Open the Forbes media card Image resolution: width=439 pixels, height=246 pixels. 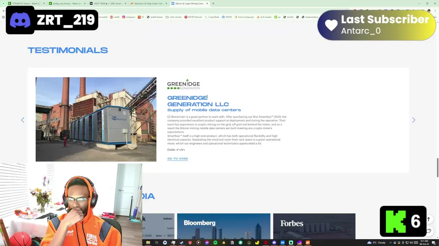click(x=314, y=226)
